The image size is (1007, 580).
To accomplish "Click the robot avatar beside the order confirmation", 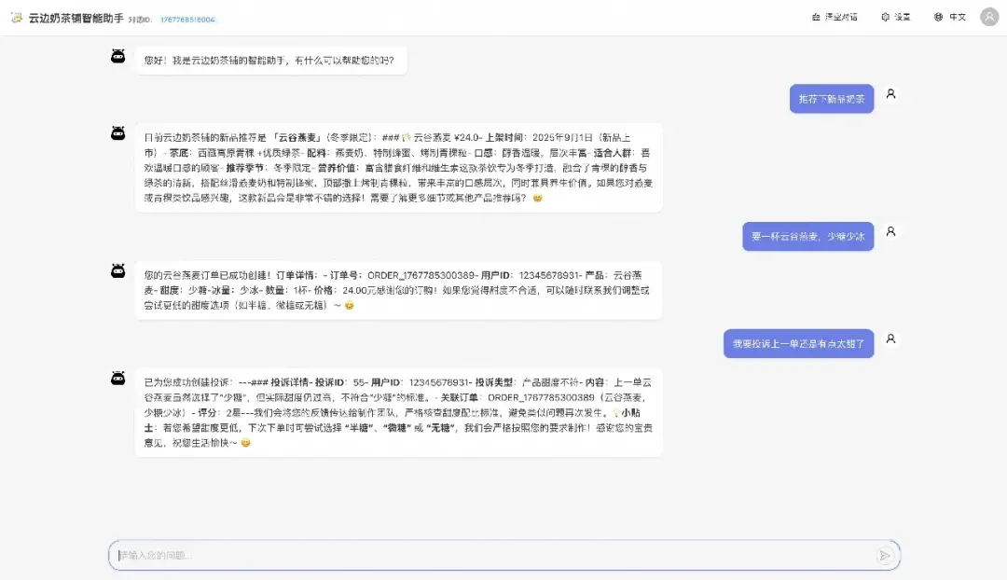I will 117,270.
